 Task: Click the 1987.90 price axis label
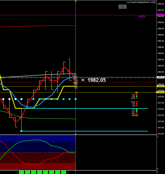[x=161, y=41]
